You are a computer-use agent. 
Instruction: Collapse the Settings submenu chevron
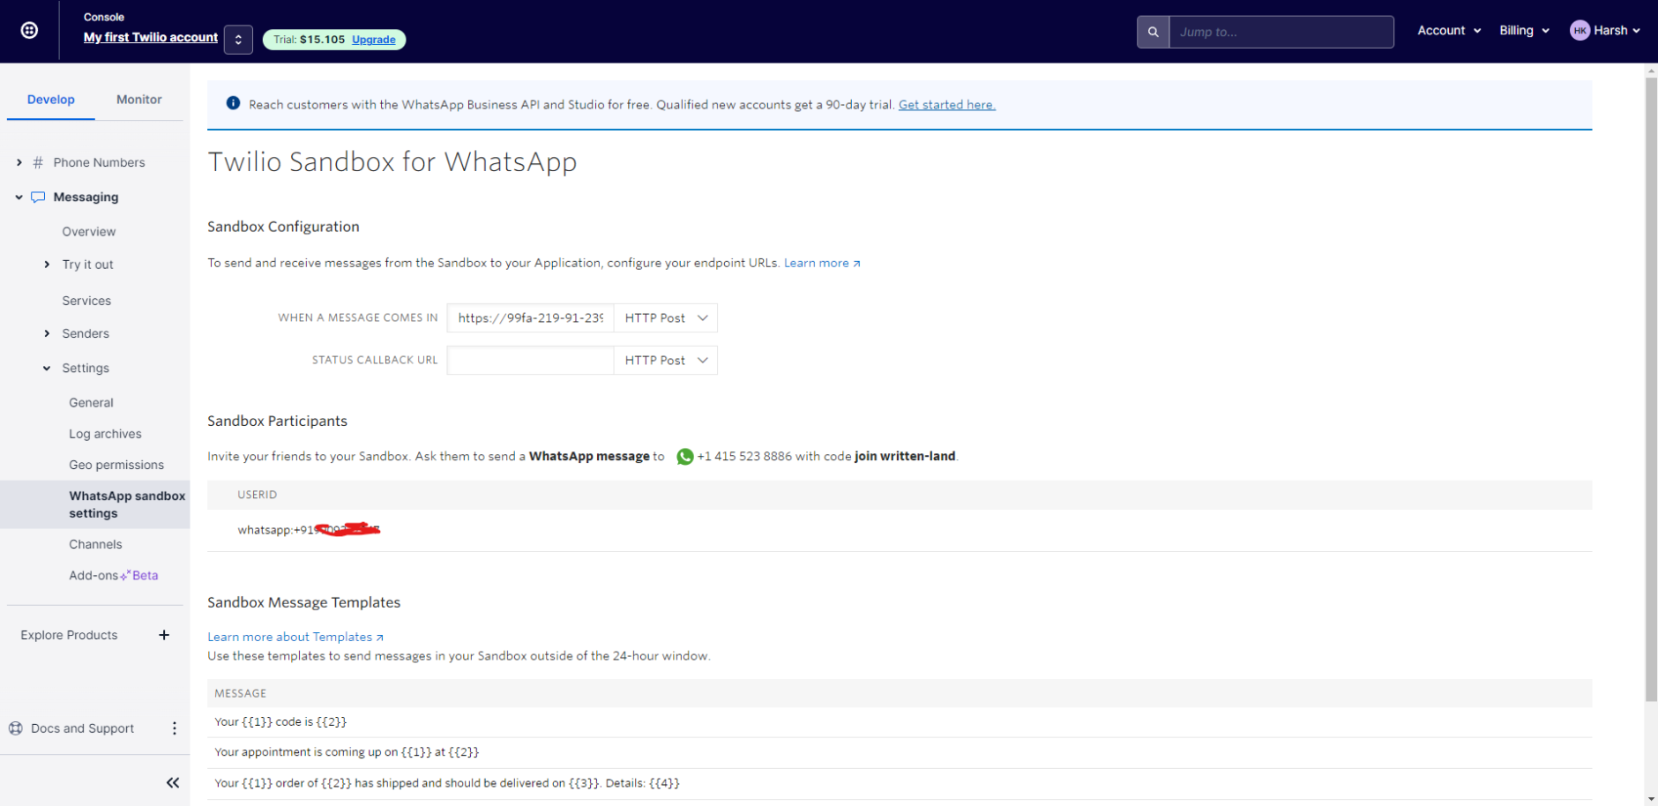point(47,369)
